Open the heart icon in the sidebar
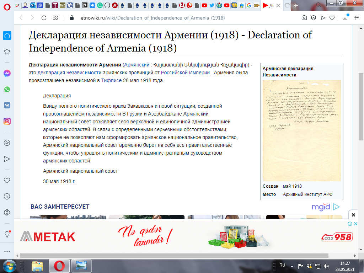The height and width of the screenshot is (273, 364). [7, 180]
